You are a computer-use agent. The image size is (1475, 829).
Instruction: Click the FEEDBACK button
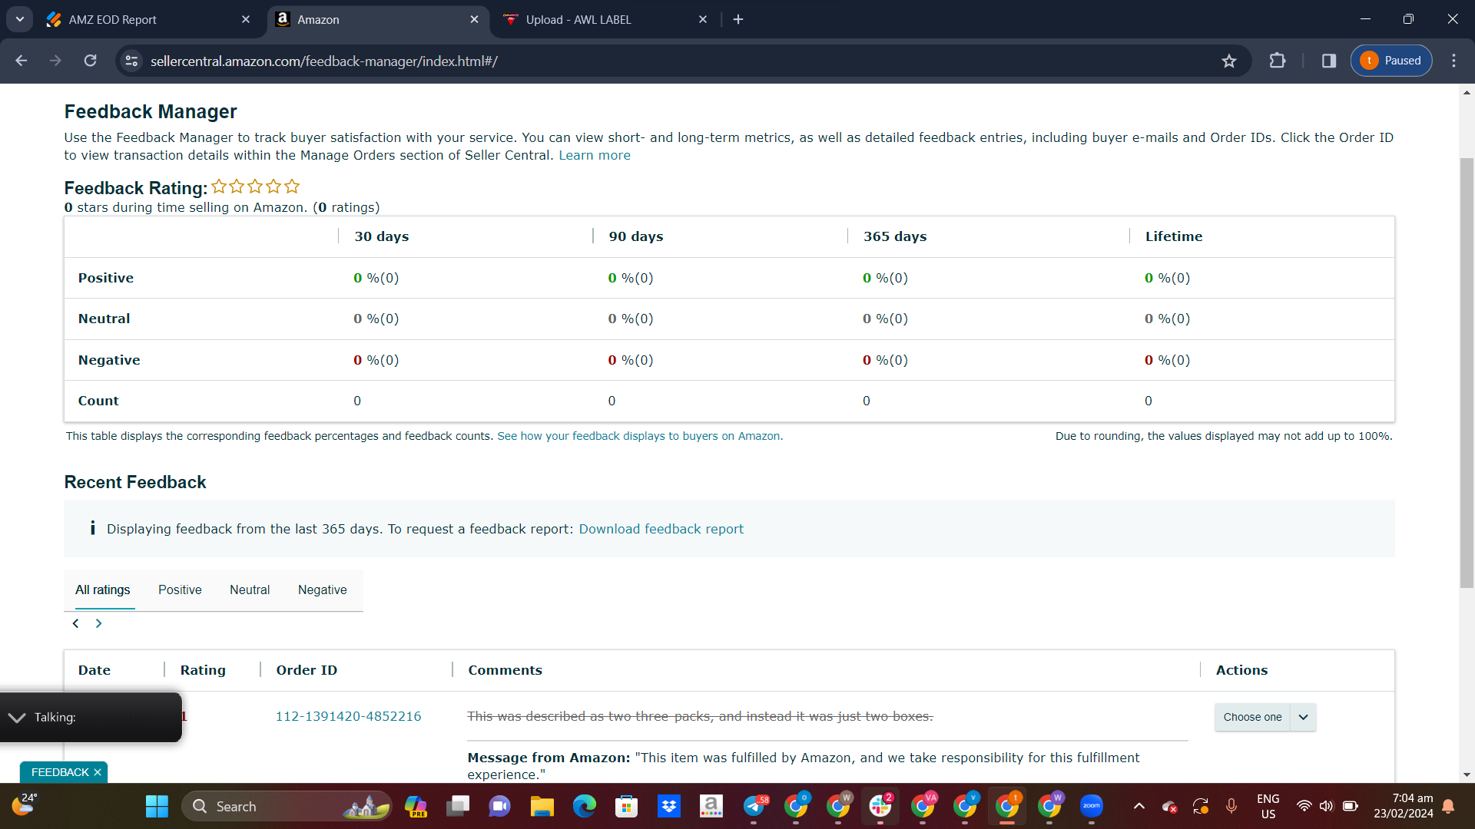pos(60,772)
